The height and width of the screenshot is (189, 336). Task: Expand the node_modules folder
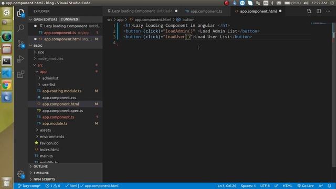click(65, 58)
